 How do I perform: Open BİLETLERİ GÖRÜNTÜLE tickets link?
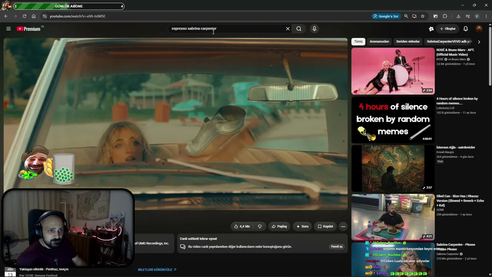coord(157,270)
